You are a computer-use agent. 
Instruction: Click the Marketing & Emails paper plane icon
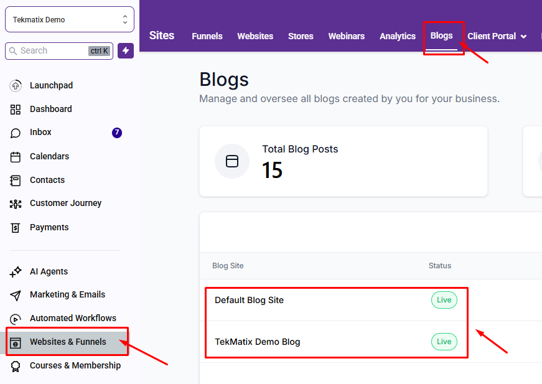(x=16, y=295)
